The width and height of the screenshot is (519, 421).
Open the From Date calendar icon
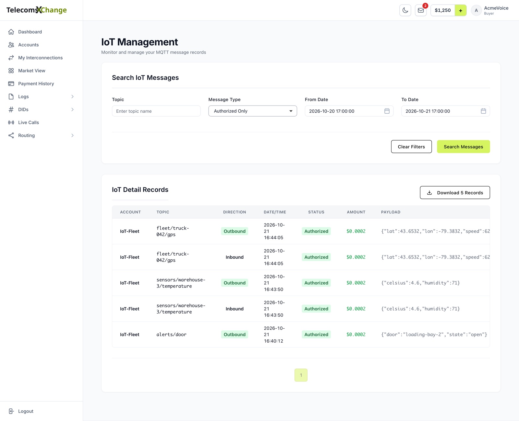click(387, 111)
